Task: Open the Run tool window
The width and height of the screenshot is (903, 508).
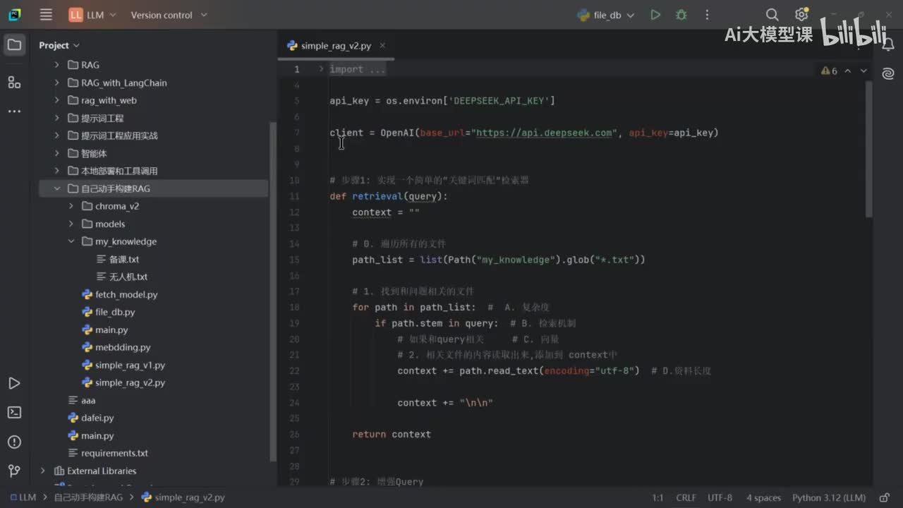Action: pyautogui.click(x=14, y=383)
